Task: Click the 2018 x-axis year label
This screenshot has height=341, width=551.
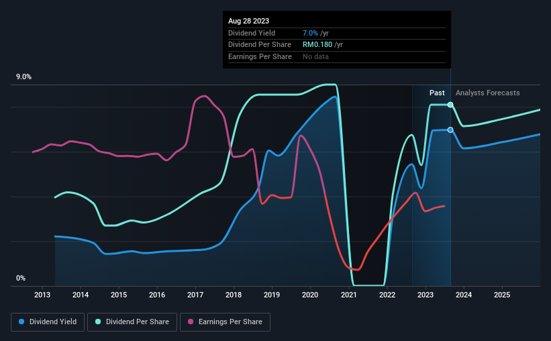Action: click(234, 295)
